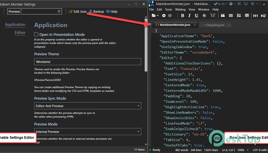Toggle distraction-free fullscreen arrows icon
The image size is (268, 153).
pos(239,3)
